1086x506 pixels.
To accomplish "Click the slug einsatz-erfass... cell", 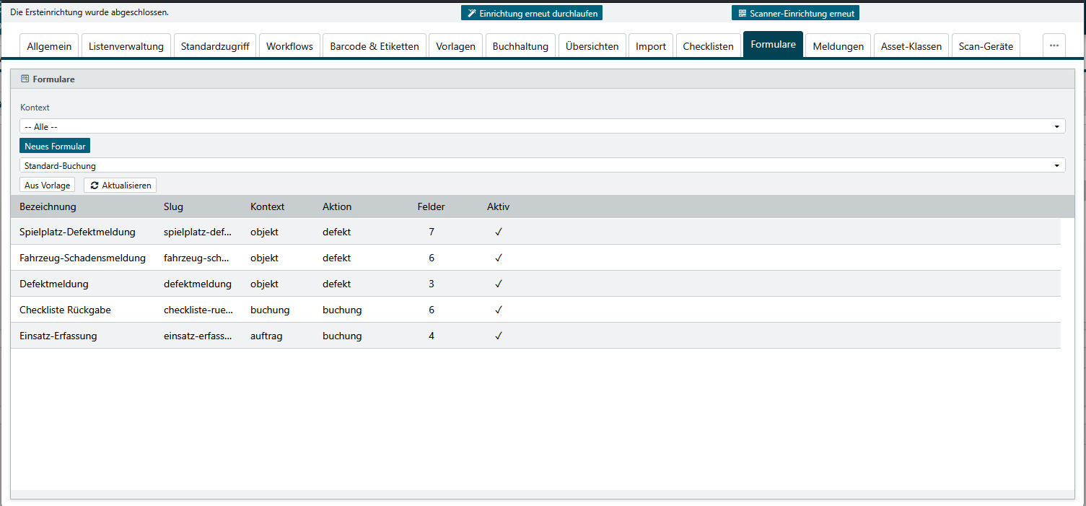I will tap(198, 336).
